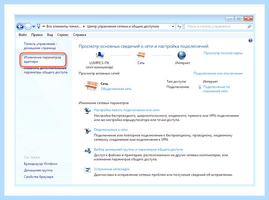Click the breadcrumb separator arrow after Все элементы
The image size is (269, 200).
pos(84,26)
